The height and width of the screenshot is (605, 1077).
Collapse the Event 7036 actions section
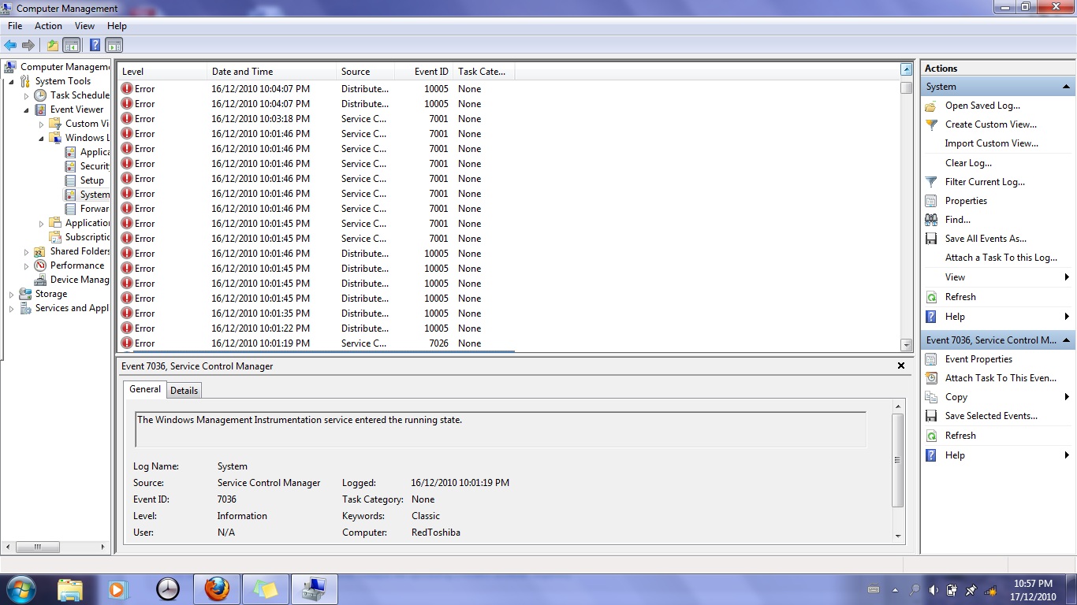point(1066,340)
